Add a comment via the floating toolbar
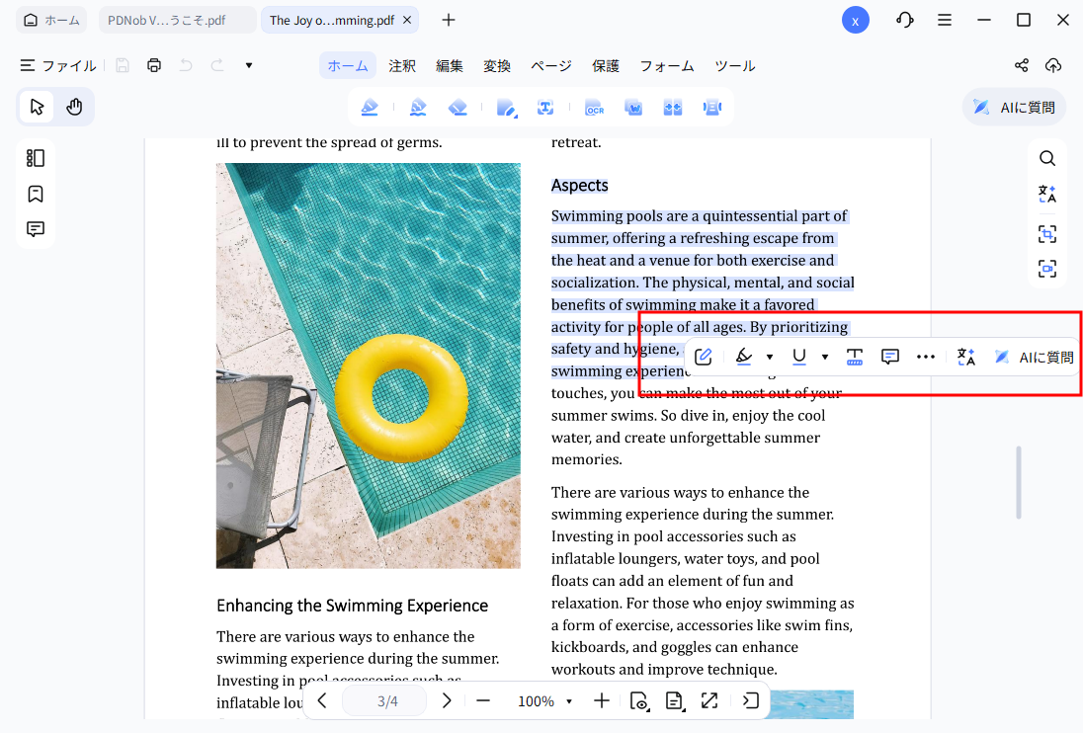The height and width of the screenshot is (733, 1083). tap(890, 356)
